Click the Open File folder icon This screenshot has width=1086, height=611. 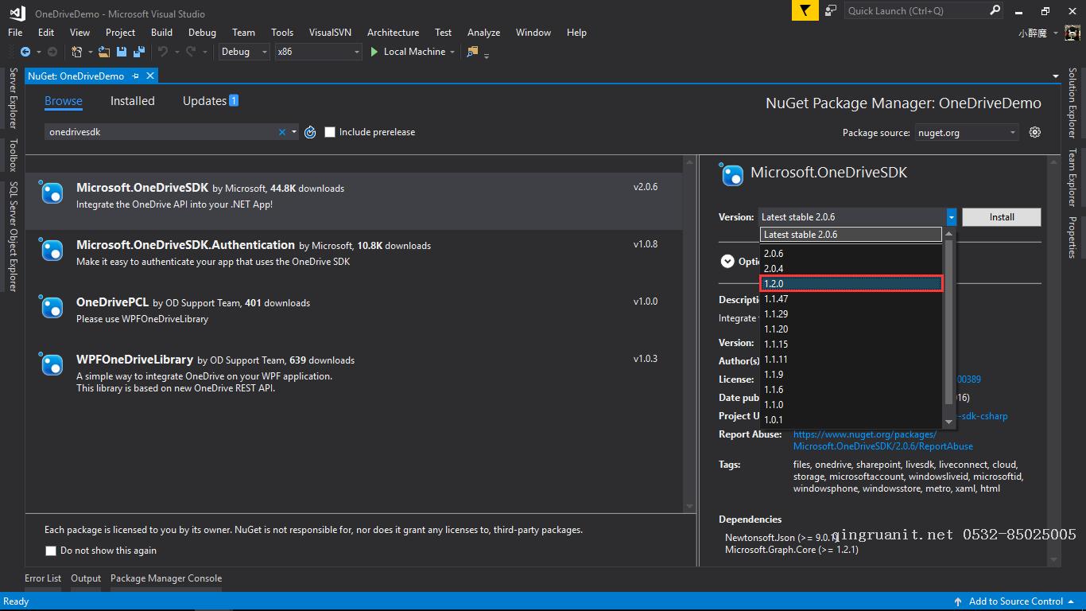104,52
